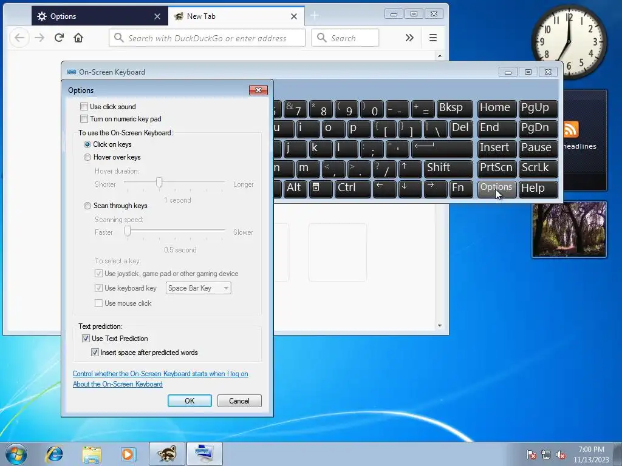Screen dimensions: 622x466
Task: Click the On-Screen Keyboard right arrow key
Action: pyautogui.click(x=435, y=189)
